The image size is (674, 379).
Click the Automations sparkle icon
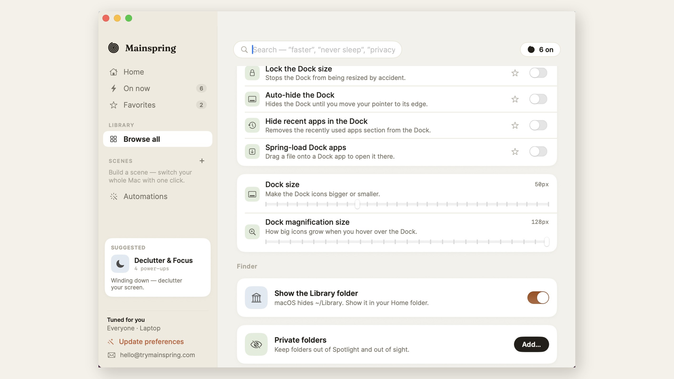coord(113,197)
